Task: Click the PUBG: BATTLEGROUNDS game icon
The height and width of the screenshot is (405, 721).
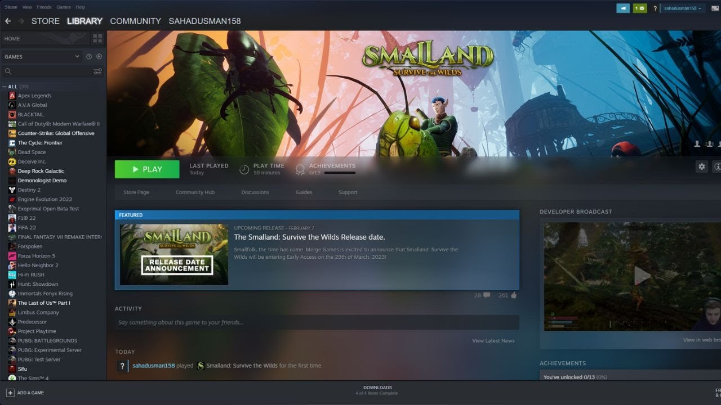Action: [x=12, y=340]
